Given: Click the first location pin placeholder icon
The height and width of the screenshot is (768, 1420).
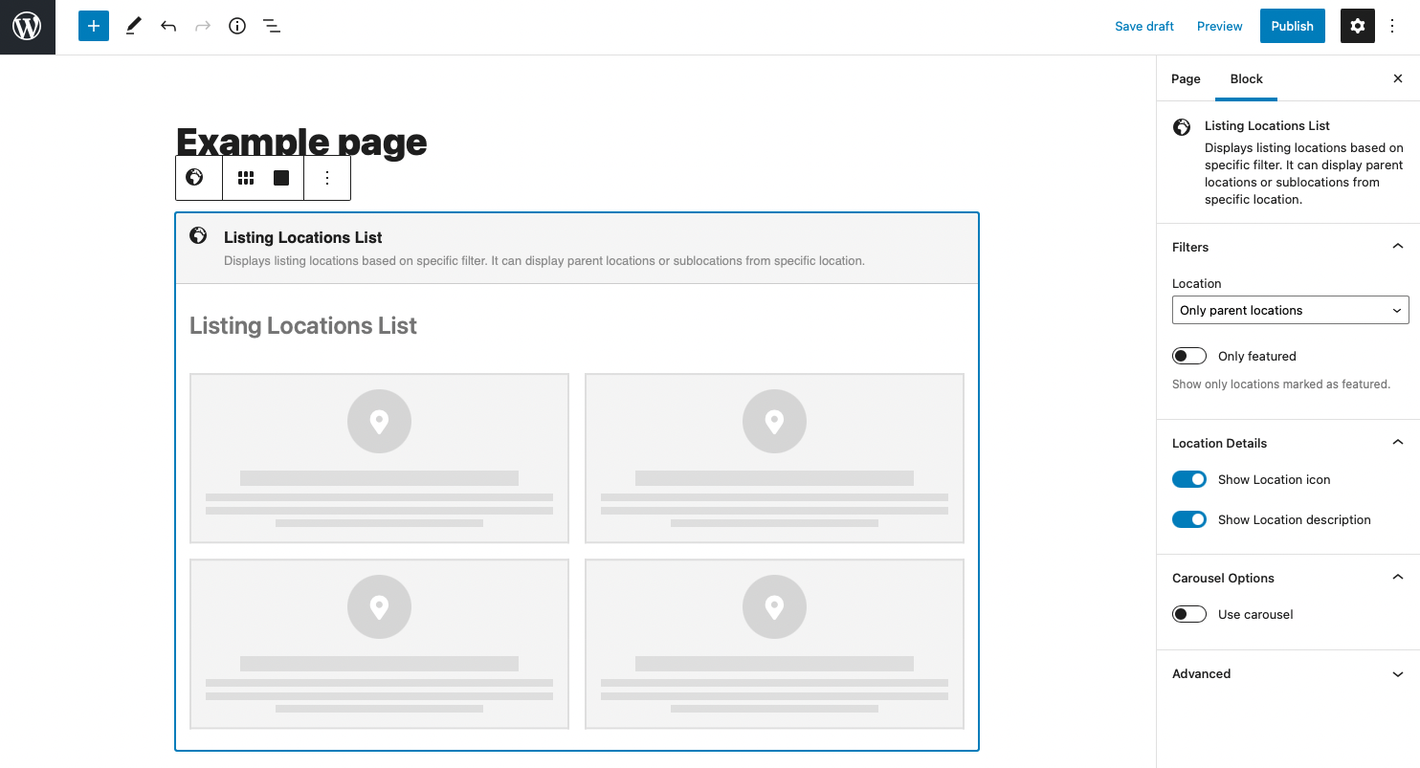Looking at the screenshot, I should coord(379,421).
